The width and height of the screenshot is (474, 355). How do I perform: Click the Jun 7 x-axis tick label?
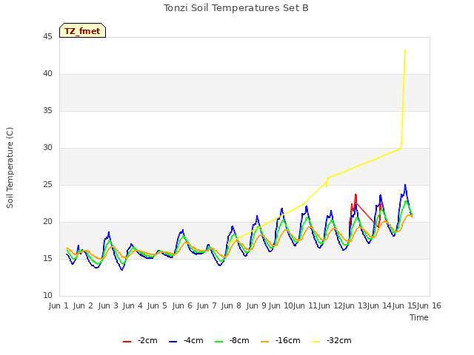pos(207,305)
